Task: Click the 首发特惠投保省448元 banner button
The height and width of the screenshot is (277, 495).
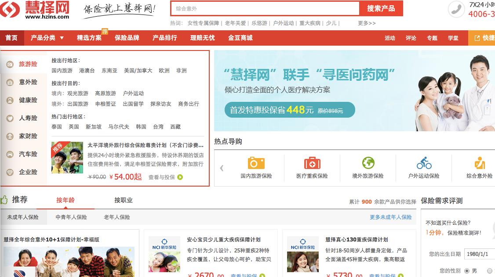Action: pos(290,110)
